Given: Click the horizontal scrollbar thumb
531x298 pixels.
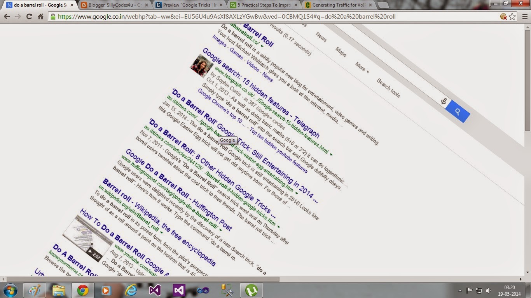Looking at the screenshot, I should pos(143,279).
